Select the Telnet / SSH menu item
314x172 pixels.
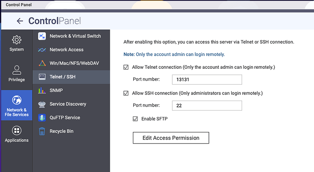pyautogui.click(x=71, y=77)
